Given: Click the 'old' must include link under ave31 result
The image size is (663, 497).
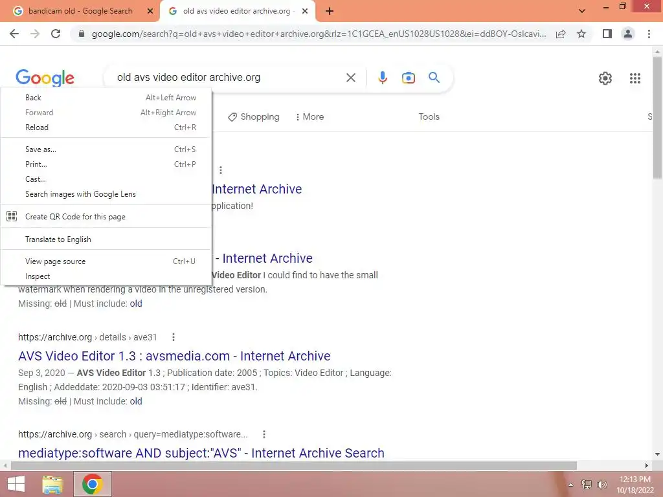Looking at the screenshot, I should (x=136, y=401).
